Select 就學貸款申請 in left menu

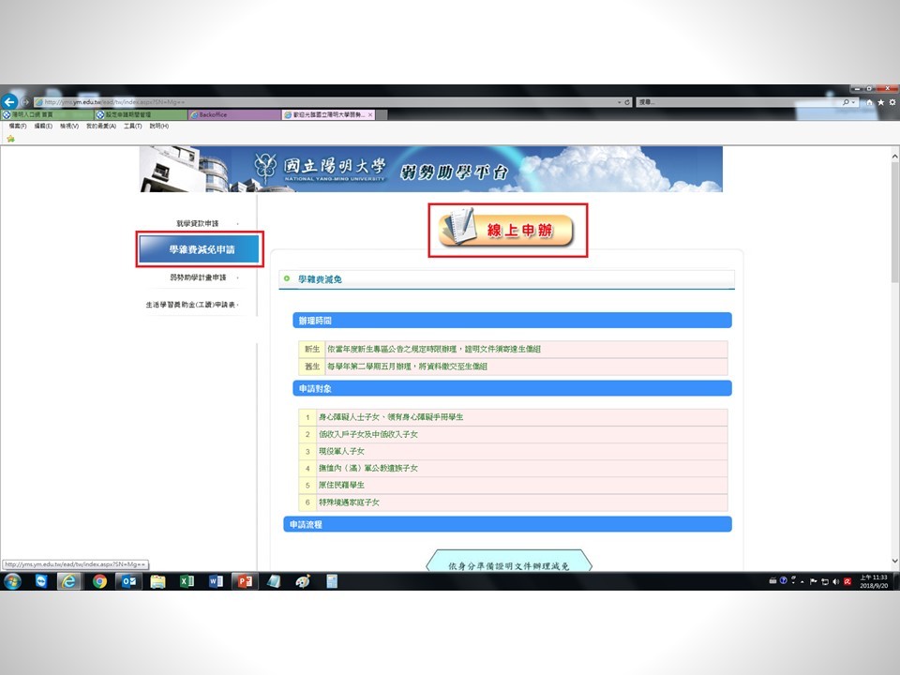click(197, 223)
